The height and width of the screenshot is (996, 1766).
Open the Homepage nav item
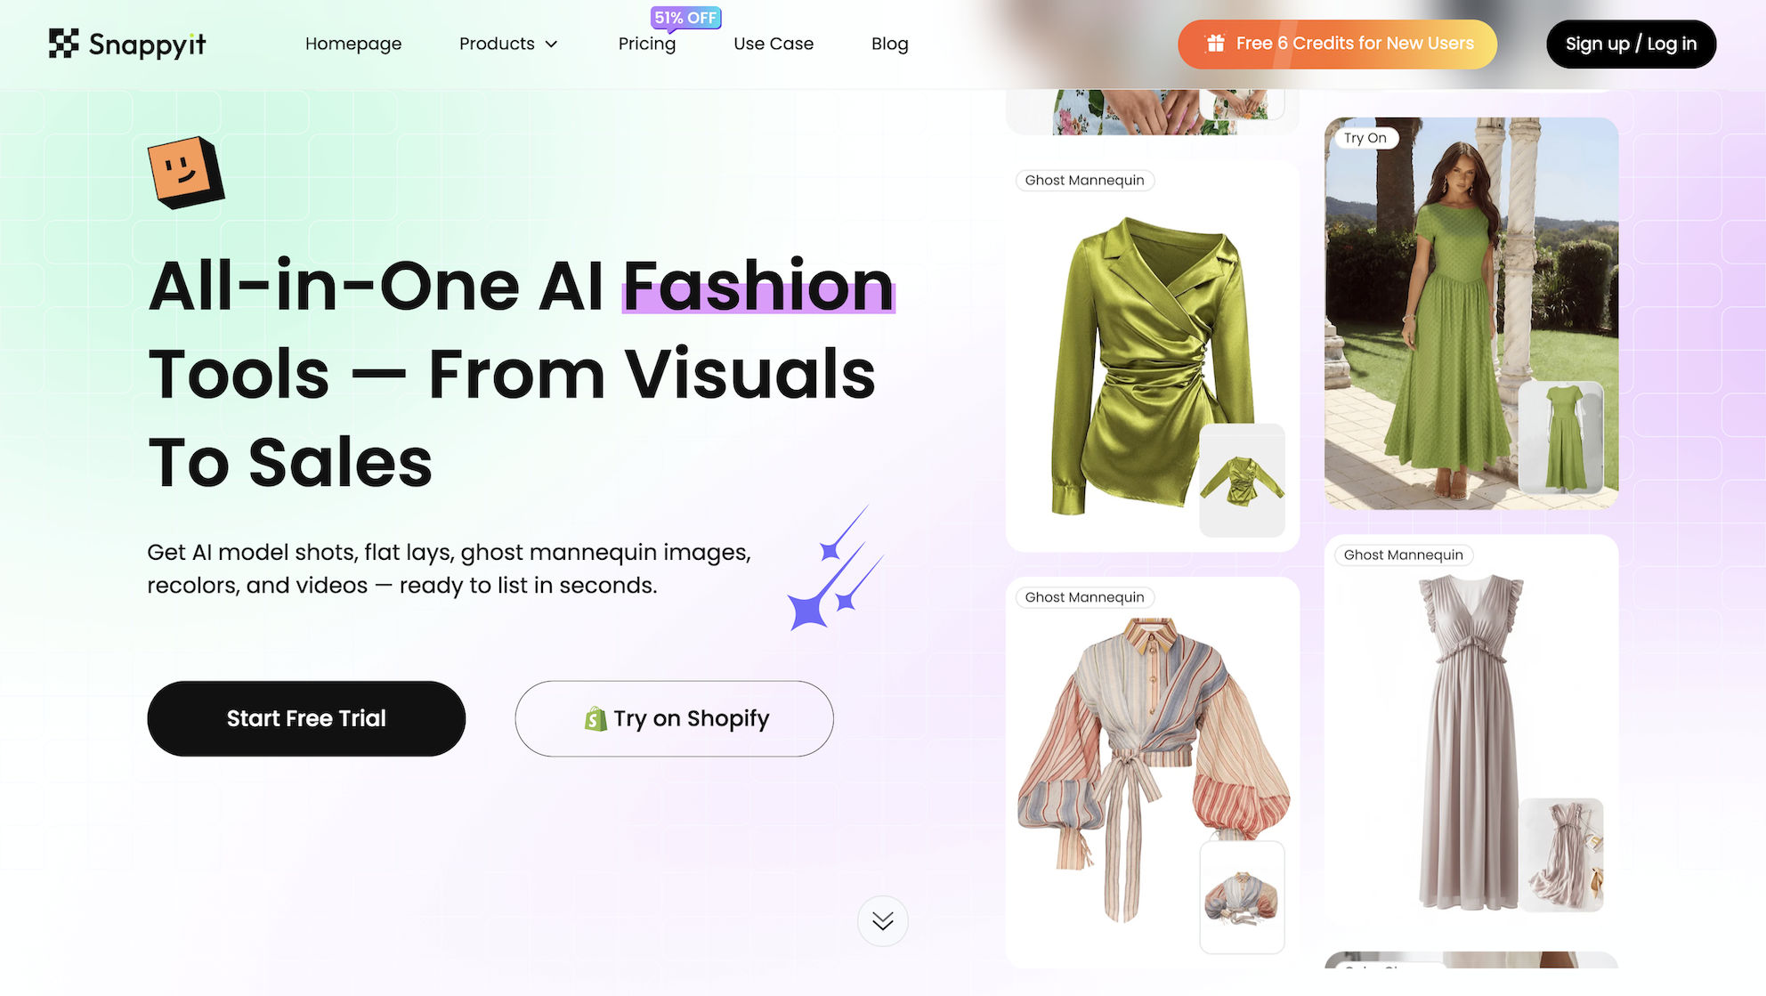tap(353, 44)
